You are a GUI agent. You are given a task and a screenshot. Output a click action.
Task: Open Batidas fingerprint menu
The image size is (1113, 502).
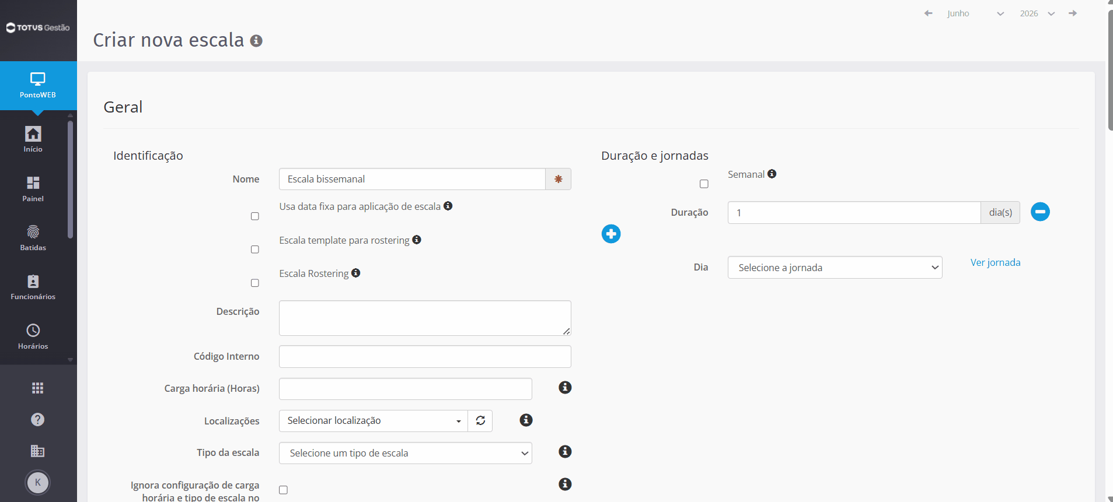[33, 238]
